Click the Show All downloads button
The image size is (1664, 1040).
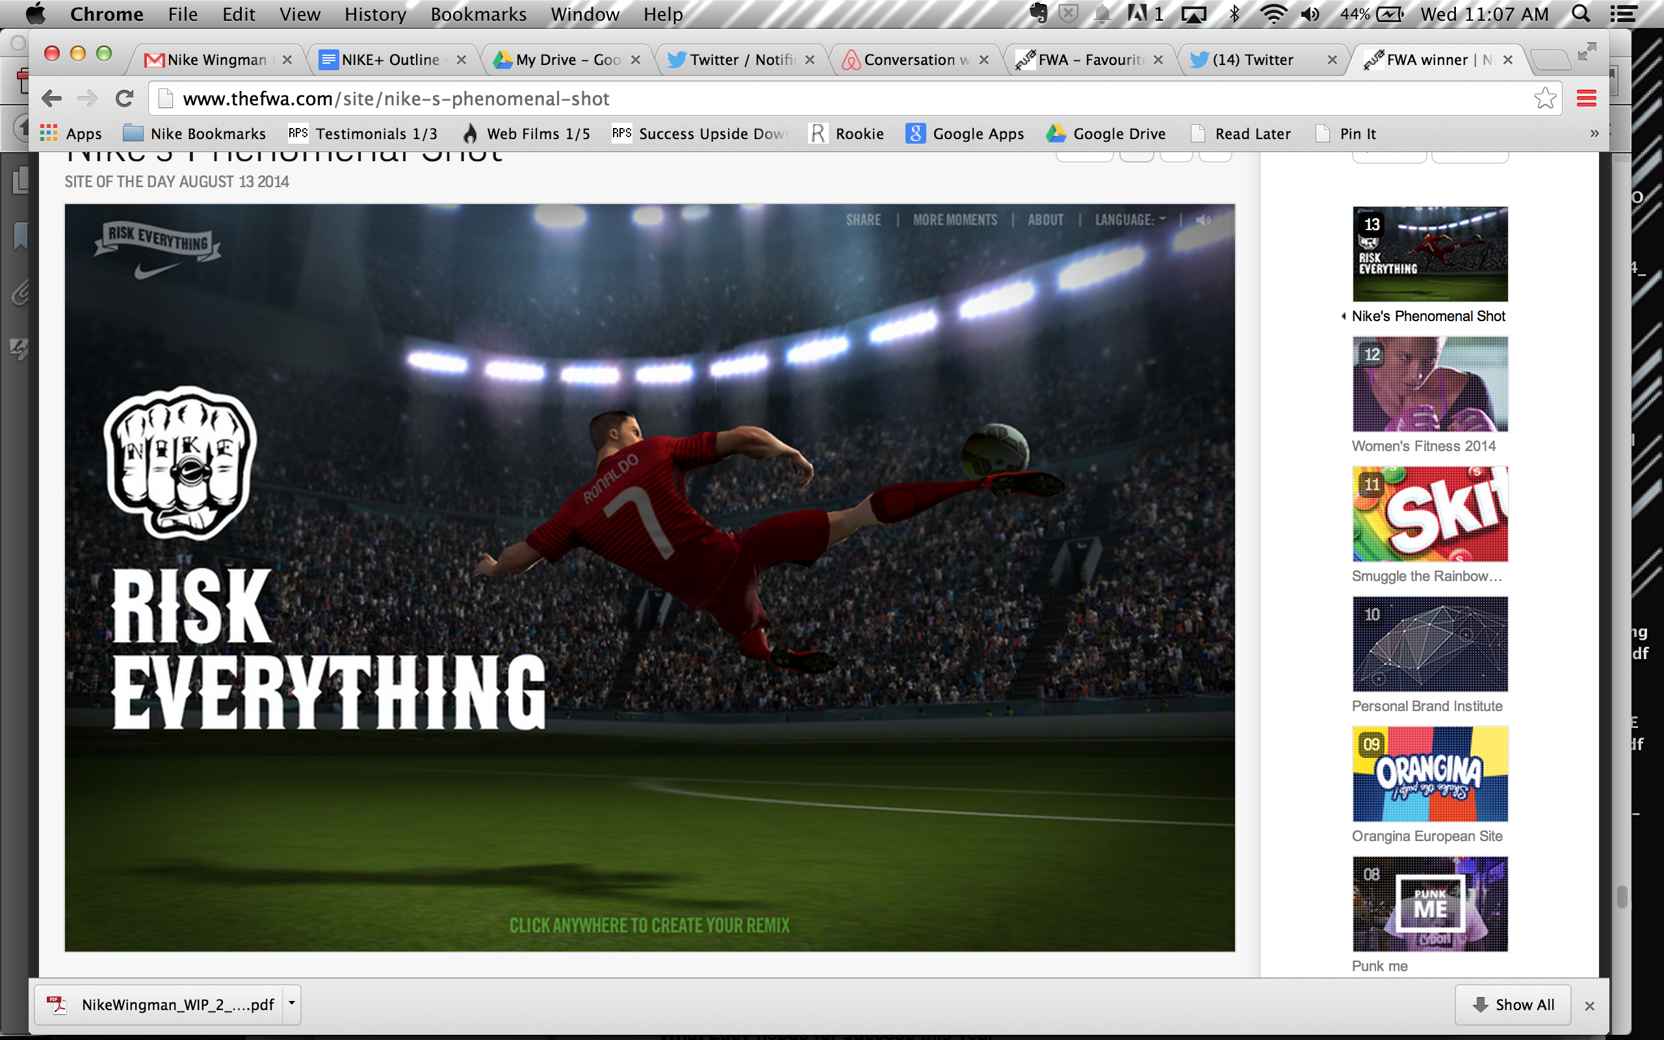tap(1513, 1005)
